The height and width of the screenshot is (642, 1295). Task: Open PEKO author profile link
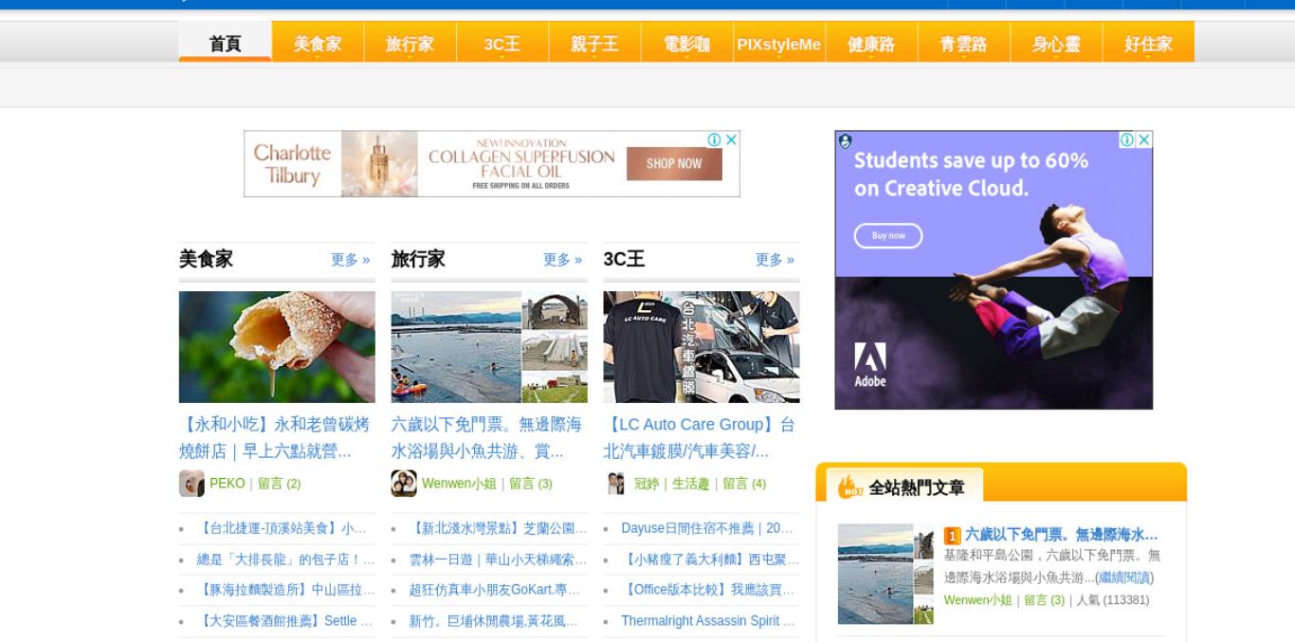click(228, 484)
